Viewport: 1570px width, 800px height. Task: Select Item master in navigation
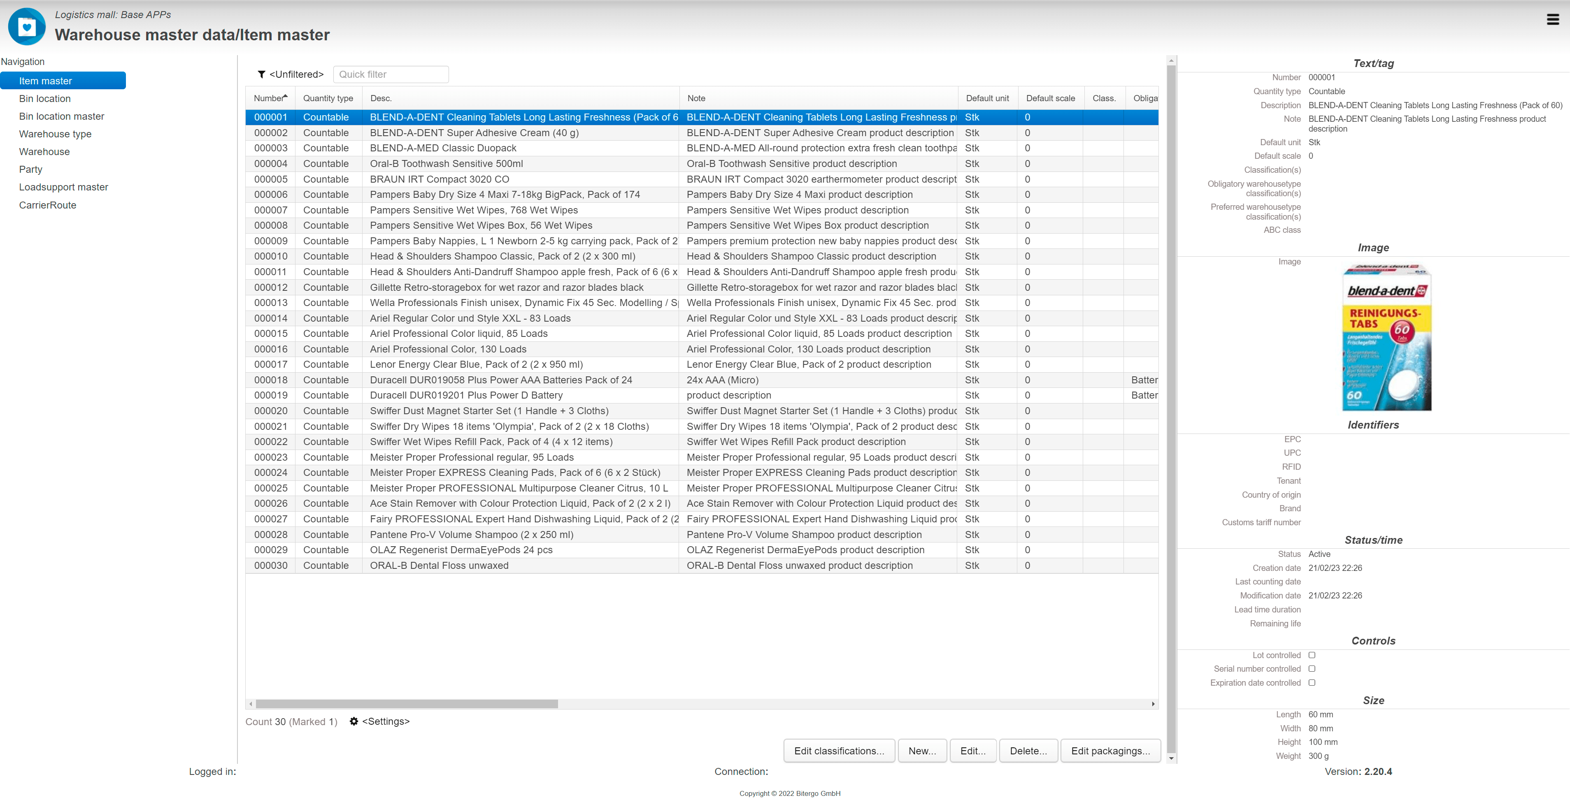tap(63, 81)
